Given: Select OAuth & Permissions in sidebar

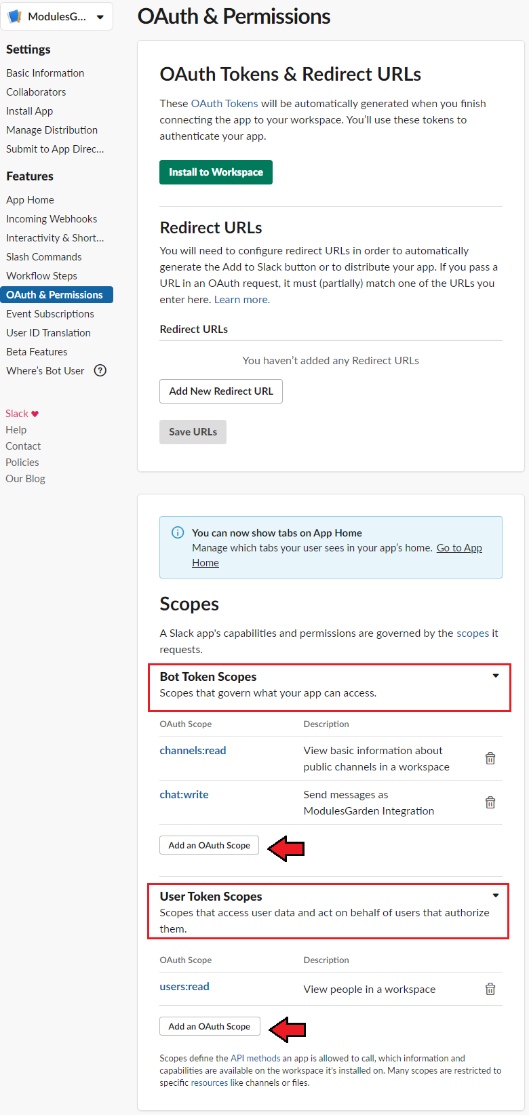Looking at the screenshot, I should coord(56,294).
